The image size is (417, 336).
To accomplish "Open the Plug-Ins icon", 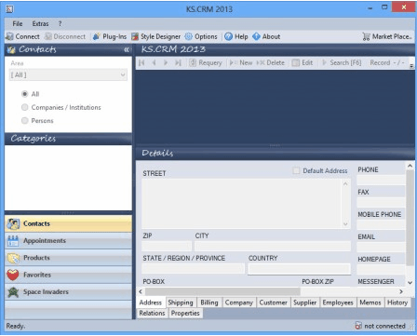I will click(x=97, y=36).
